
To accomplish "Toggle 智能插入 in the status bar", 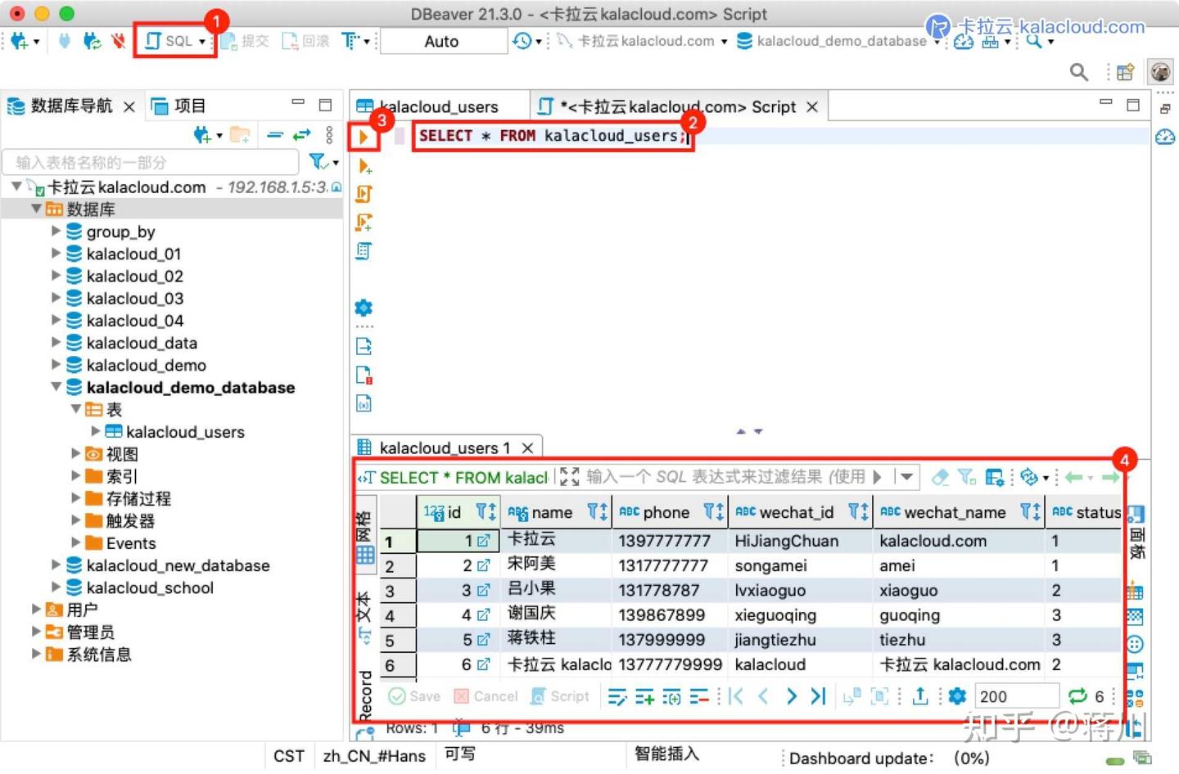I will (666, 754).
